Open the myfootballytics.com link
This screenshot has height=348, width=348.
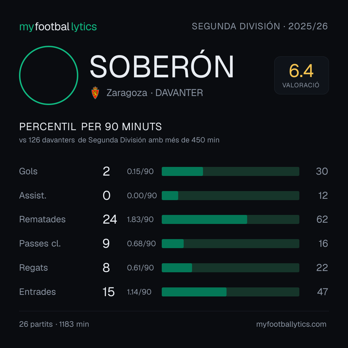point(291,324)
